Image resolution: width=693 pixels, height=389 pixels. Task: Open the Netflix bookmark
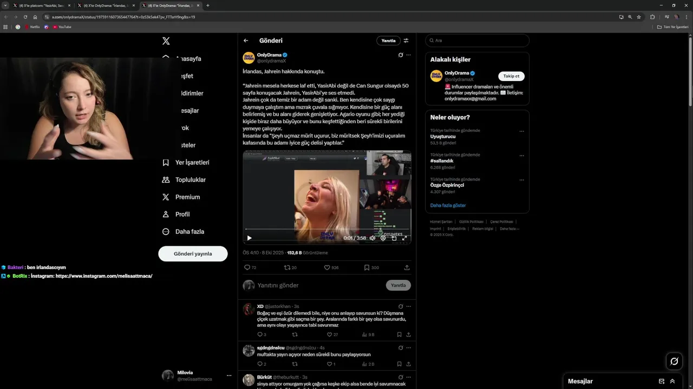[32, 27]
